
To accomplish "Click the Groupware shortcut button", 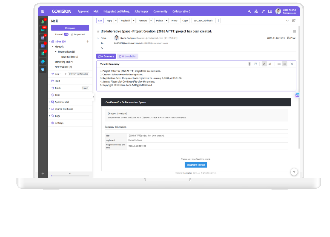I will pyautogui.click(x=195, y=165).
